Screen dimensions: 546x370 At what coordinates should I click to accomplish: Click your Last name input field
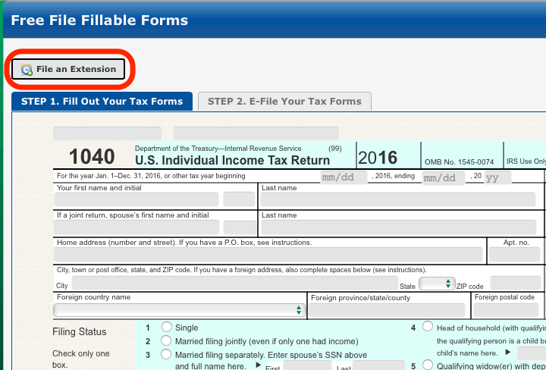coord(398,199)
